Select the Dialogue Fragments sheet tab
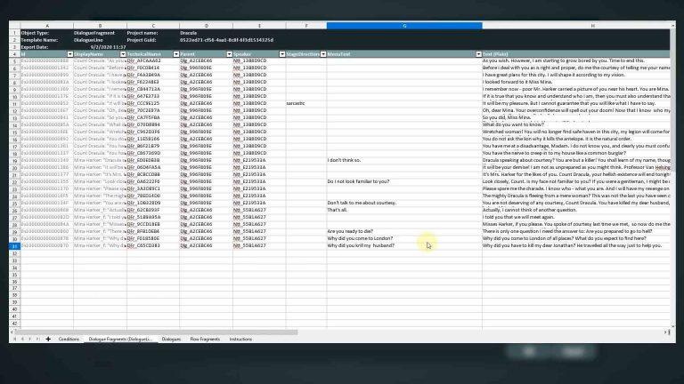The width and height of the screenshot is (684, 384). click(120, 339)
